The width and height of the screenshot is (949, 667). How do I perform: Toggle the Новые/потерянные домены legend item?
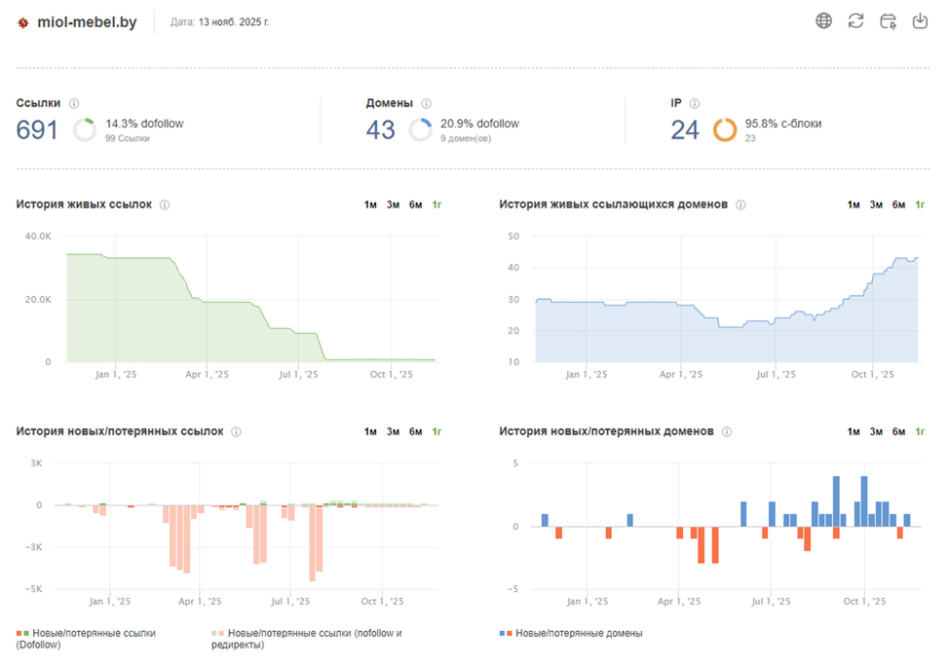[571, 633]
